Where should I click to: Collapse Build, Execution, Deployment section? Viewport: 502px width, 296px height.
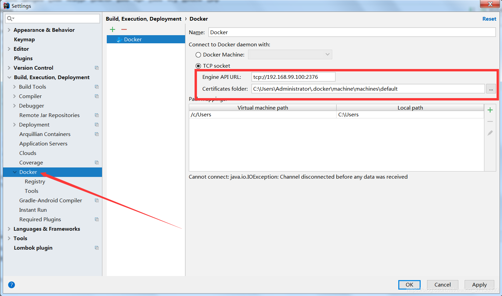tap(9, 77)
